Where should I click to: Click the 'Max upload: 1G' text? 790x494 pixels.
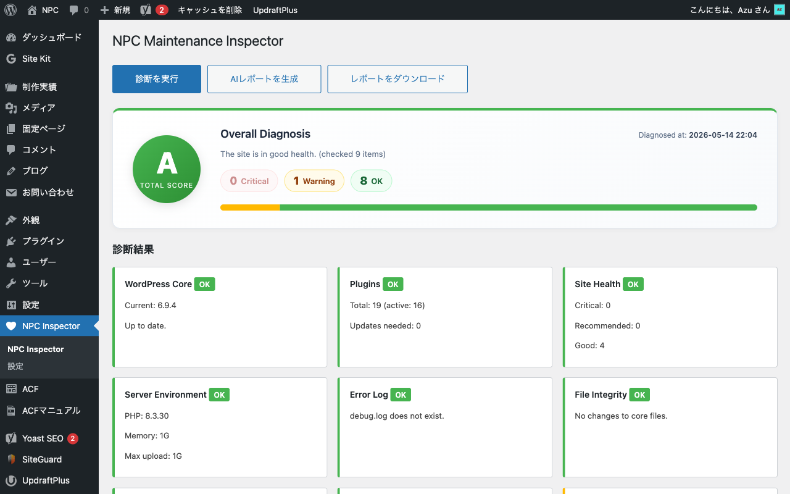pos(153,456)
